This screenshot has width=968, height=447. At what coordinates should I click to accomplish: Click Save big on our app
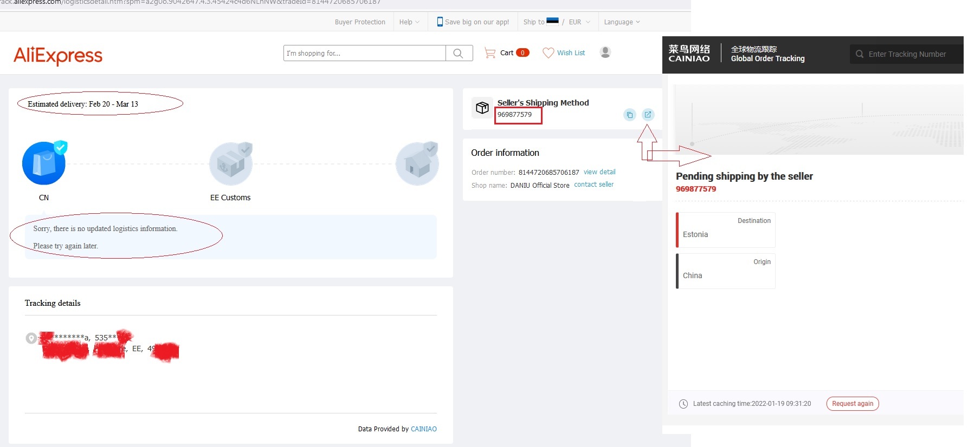(473, 22)
